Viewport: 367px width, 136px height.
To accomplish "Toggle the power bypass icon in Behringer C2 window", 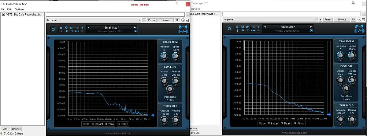I will point(229,29).
